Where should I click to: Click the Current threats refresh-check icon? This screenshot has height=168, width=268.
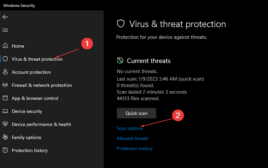click(x=120, y=60)
